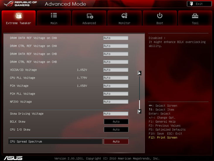Click the Extreme Tweaker tab icon
The height and width of the screenshot is (161, 214).
pyautogui.click(x=18, y=16)
